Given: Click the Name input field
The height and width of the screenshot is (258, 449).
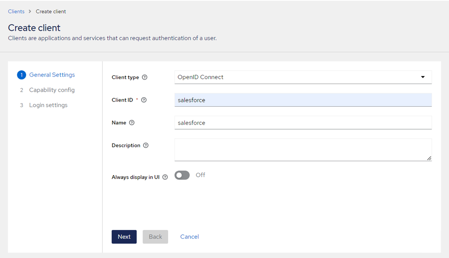Looking at the screenshot, I should 302,123.
